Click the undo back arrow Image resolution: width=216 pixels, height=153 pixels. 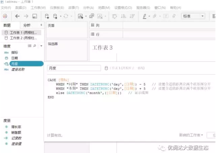17,16
